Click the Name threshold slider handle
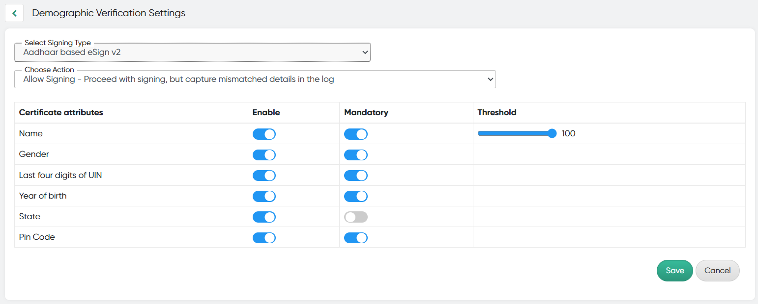Screen dimensions: 758x304 (552, 133)
